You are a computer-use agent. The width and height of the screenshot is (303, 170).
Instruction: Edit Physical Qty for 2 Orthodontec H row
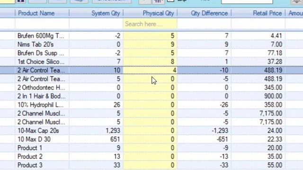tap(150, 87)
